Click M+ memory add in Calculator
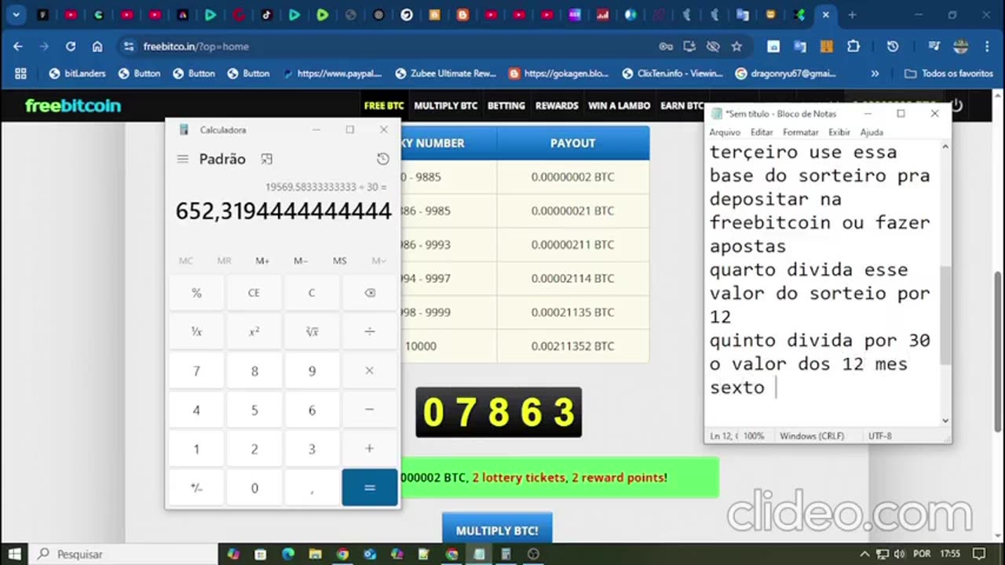The width and height of the screenshot is (1005, 565). (x=262, y=261)
